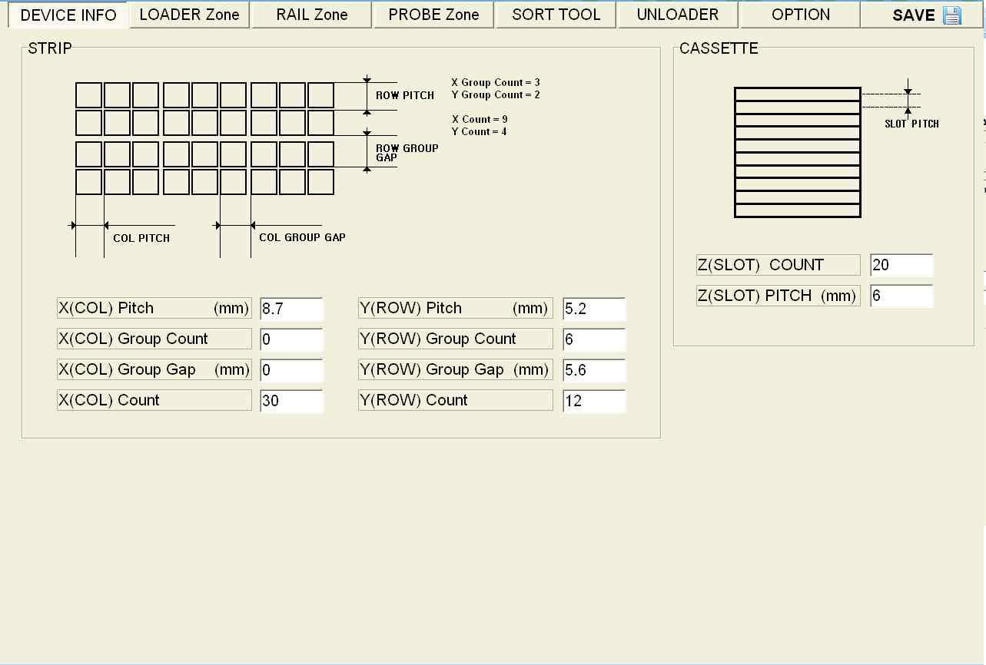Click the 'Y Group Count = 2' text
Viewport: 986px width, 665px height.
[x=496, y=94]
